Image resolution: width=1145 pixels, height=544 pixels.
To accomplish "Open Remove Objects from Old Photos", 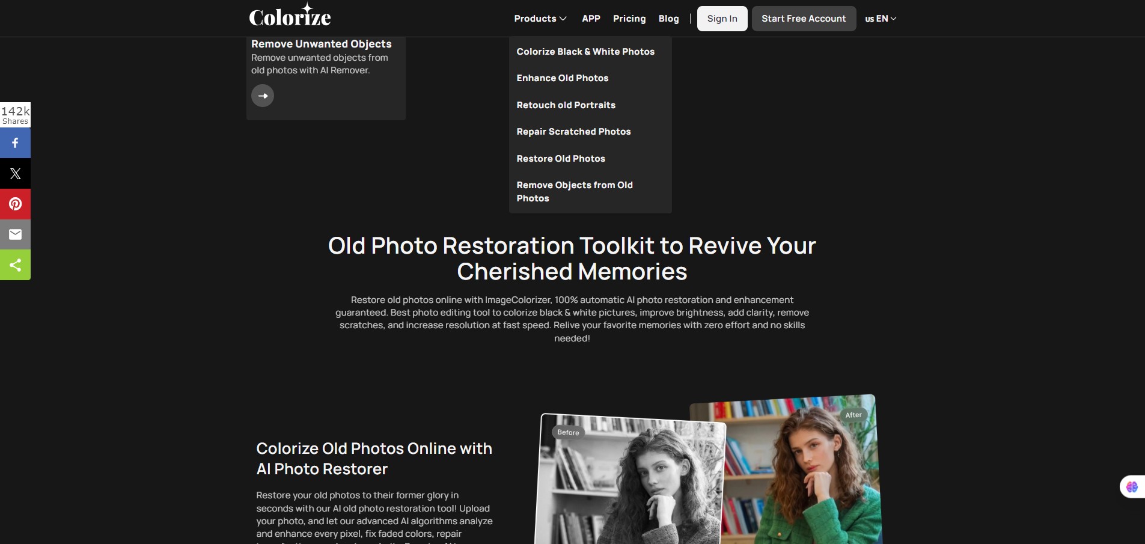I will point(575,191).
